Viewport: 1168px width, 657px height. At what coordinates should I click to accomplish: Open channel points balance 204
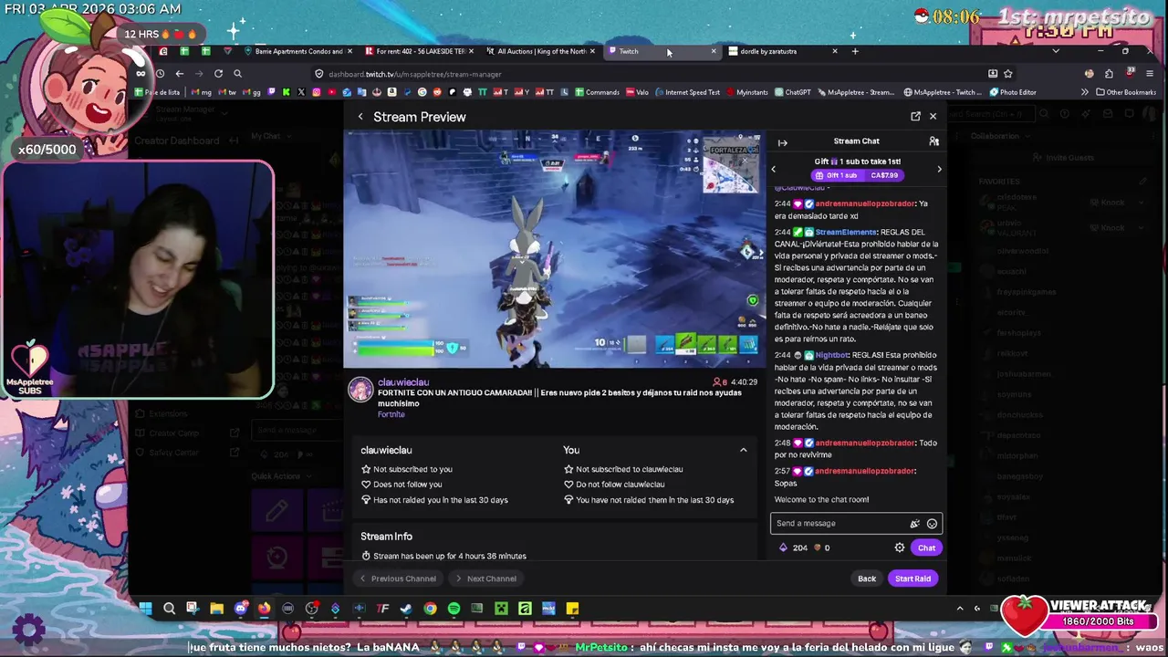793,547
